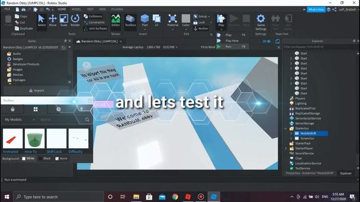Click the Windows Start button
Viewport: 360px width, 202px height.
pos(7,197)
